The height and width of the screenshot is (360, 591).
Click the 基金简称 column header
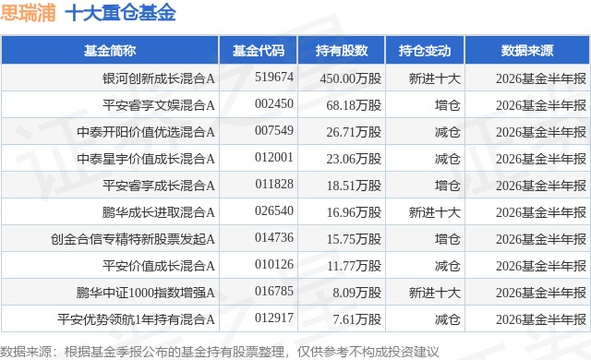point(110,51)
